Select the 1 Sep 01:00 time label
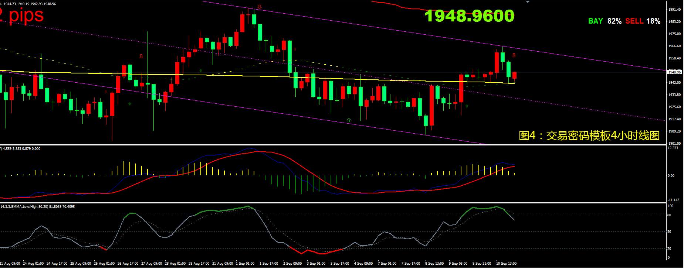The image size is (684, 268). point(246,264)
